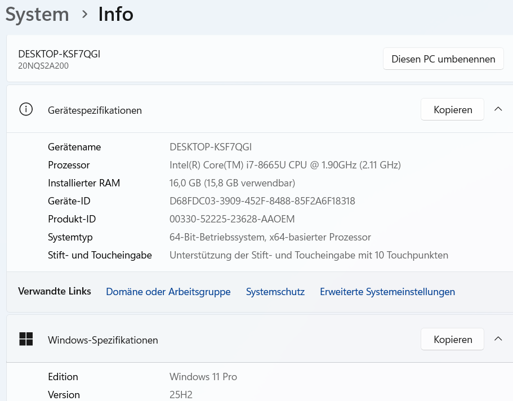Open Domäne oder Arbeitsgruppe link
The image size is (513, 401).
tap(168, 292)
